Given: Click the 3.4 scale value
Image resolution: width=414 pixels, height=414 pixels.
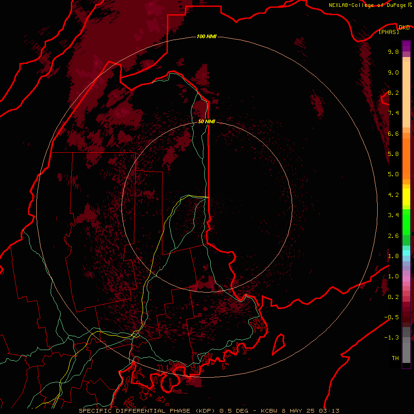Looking at the screenshot, I should tap(393, 215).
